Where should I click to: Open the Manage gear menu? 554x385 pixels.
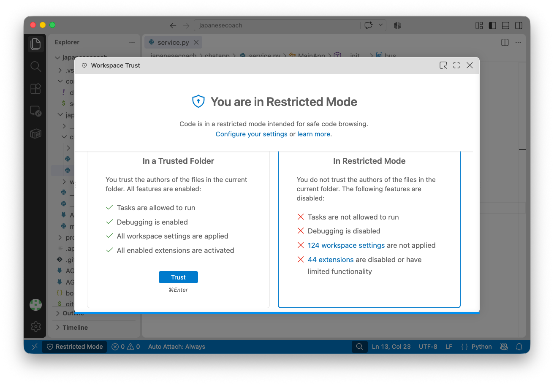[36, 326]
